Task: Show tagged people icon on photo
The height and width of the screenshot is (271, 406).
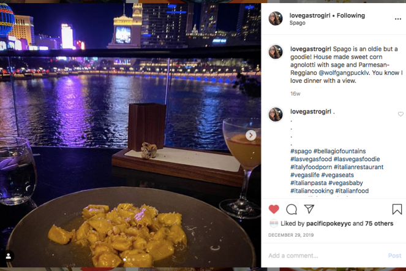Action: 9,256
